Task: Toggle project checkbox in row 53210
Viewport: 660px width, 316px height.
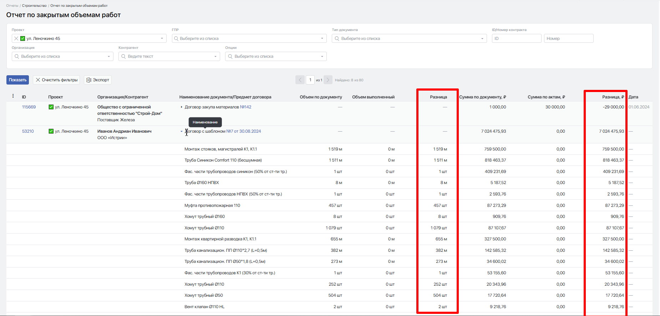Action: point(51,131)
